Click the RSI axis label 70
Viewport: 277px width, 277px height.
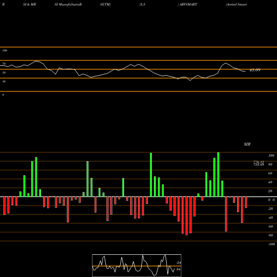coord(4,64)
